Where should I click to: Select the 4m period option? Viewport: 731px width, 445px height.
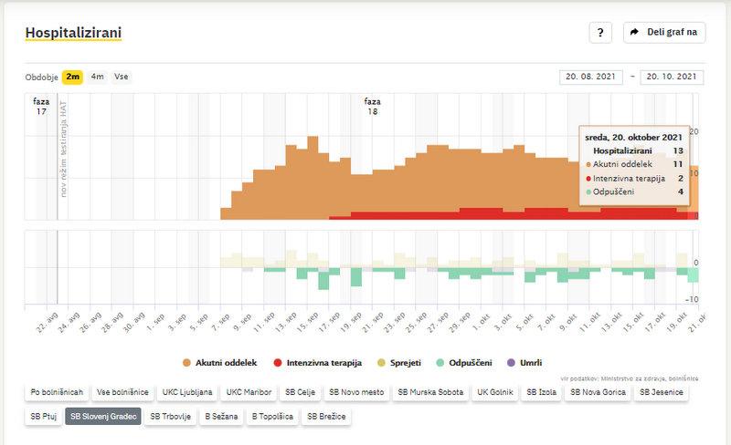tap(97, 77)
